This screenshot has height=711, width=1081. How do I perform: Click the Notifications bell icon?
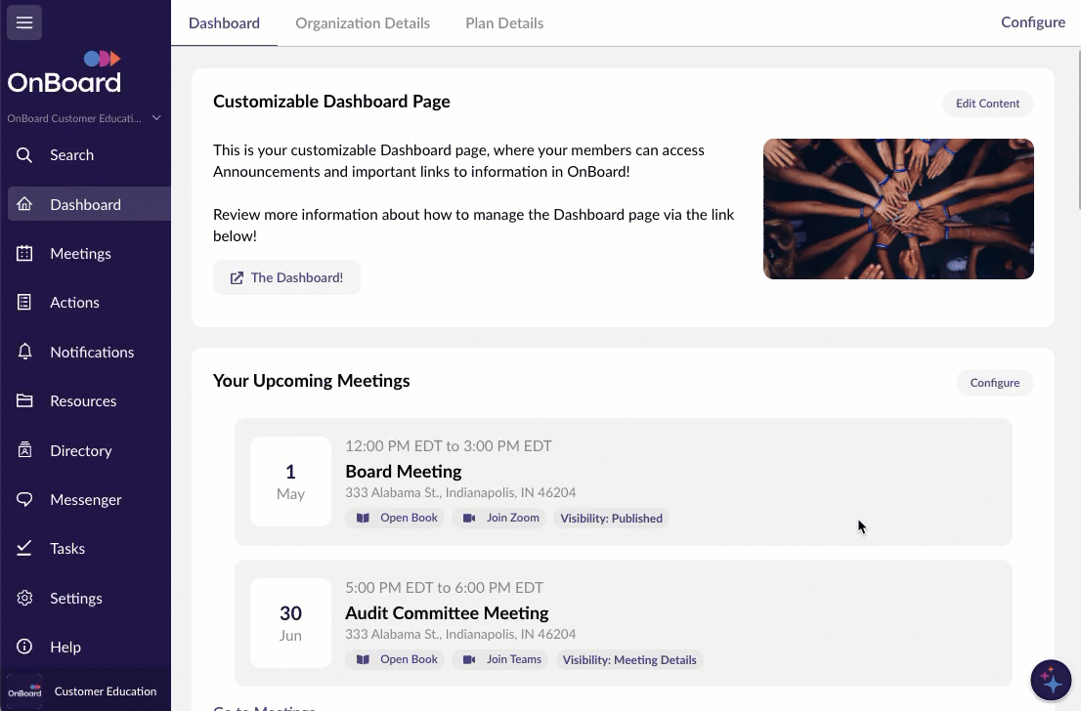[25, 352]
